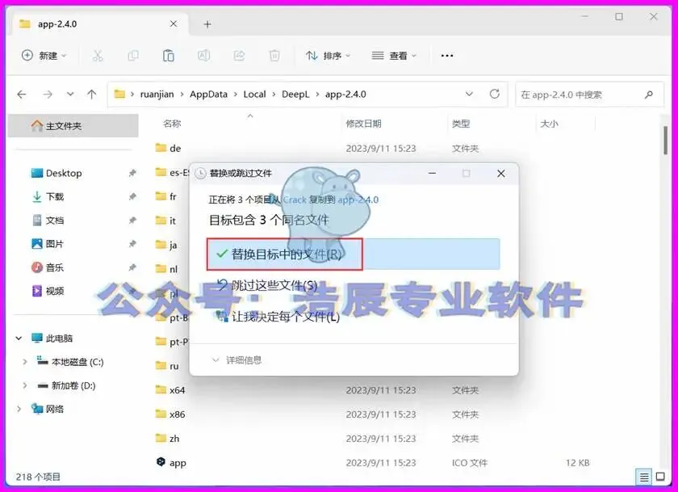This screenshot has width=678, height=492.
Task: Choose 让我决定每个文件(L) option
Action: 278,317
